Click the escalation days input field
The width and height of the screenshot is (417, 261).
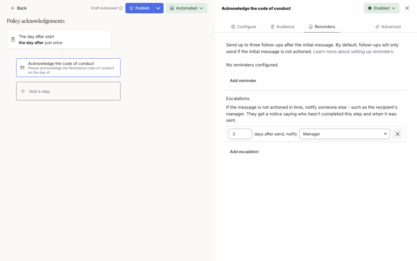[240, 134]
